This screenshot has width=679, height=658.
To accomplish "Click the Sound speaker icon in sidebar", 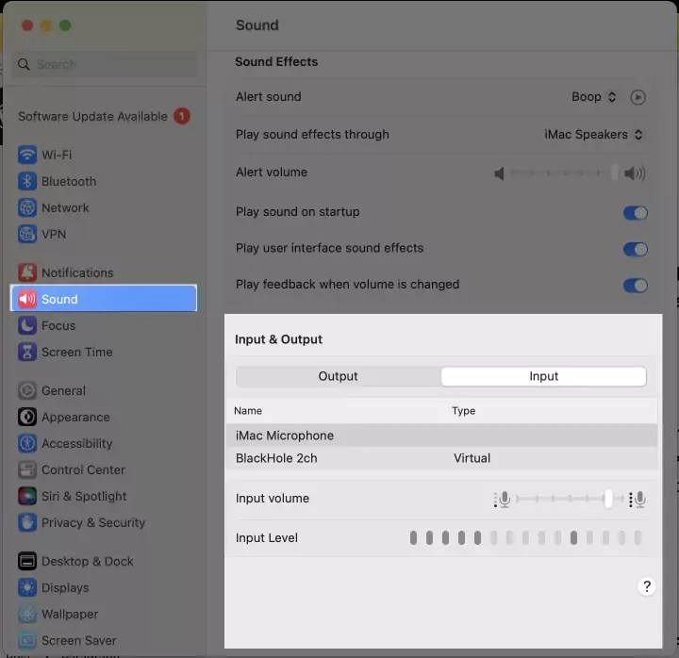I will 26,299.
